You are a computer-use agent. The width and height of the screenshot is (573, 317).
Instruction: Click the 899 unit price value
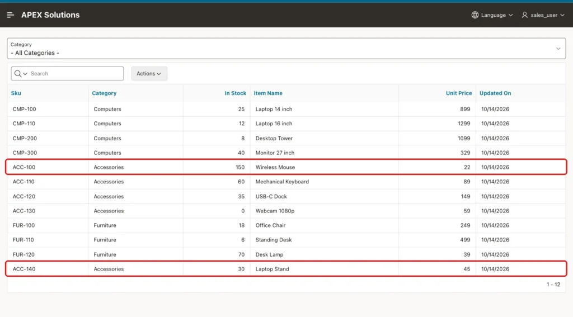[465, 109]
